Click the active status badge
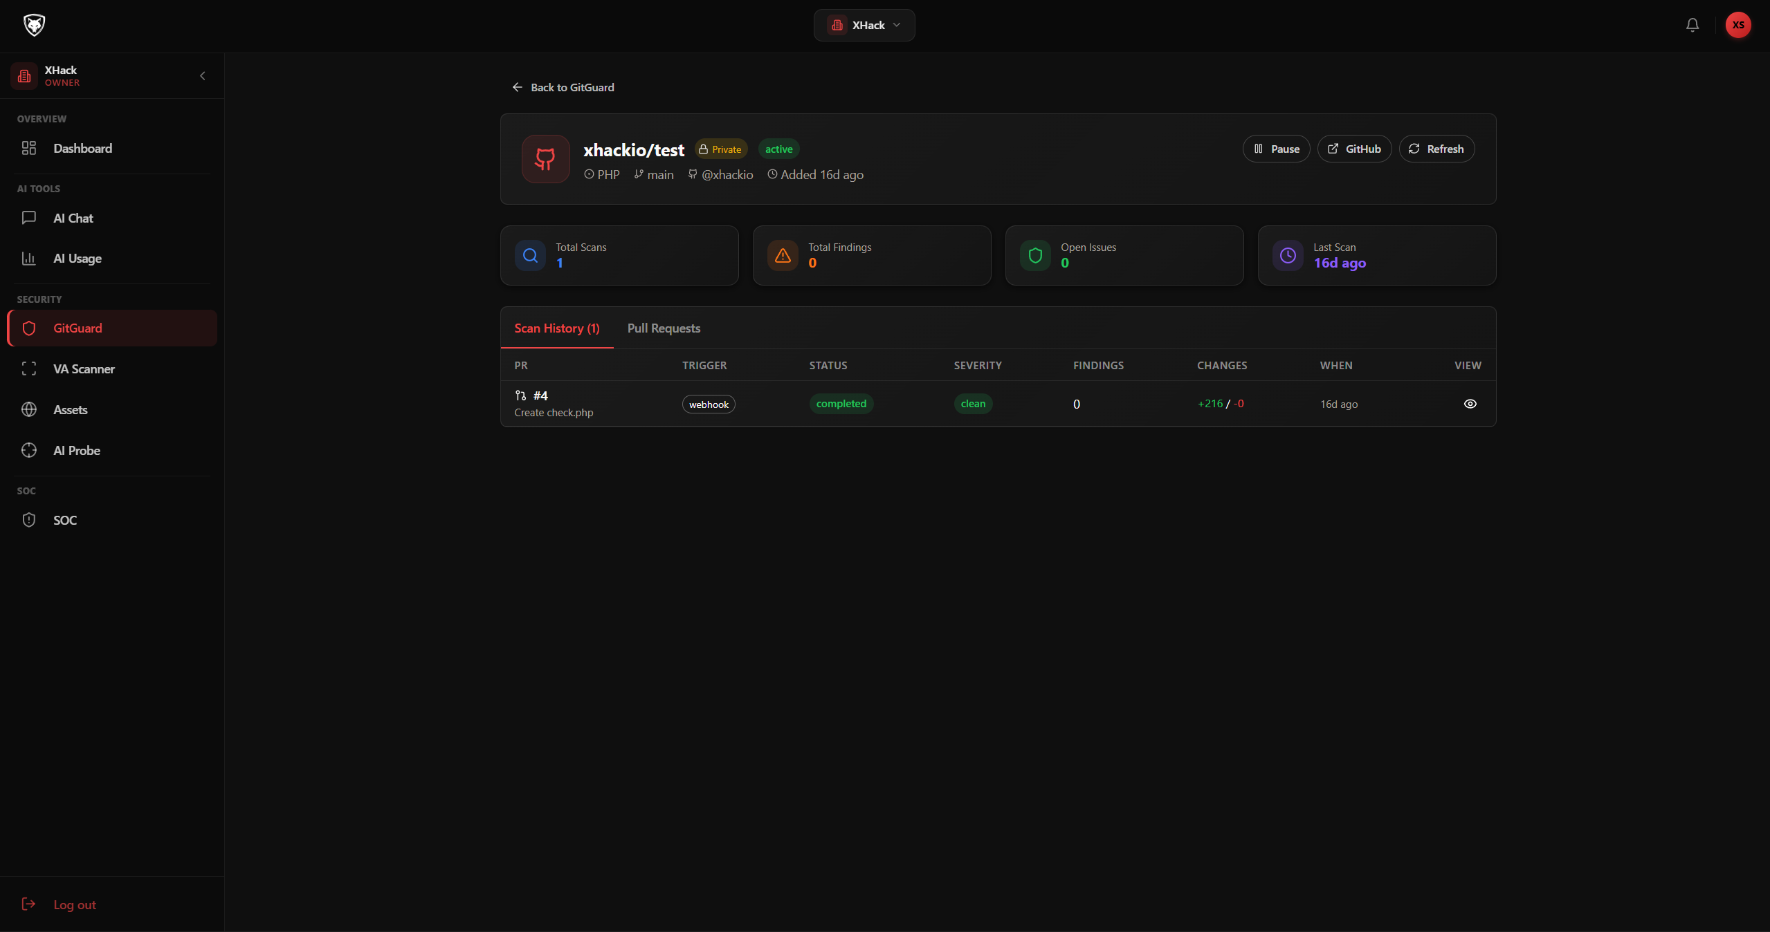Screen dimensions: 1770x932 click(x=778, y=149)
